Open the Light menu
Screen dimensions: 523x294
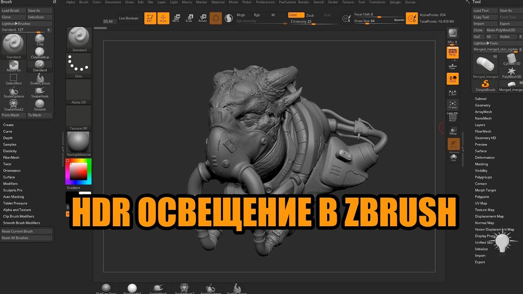[x=174, y=2]
